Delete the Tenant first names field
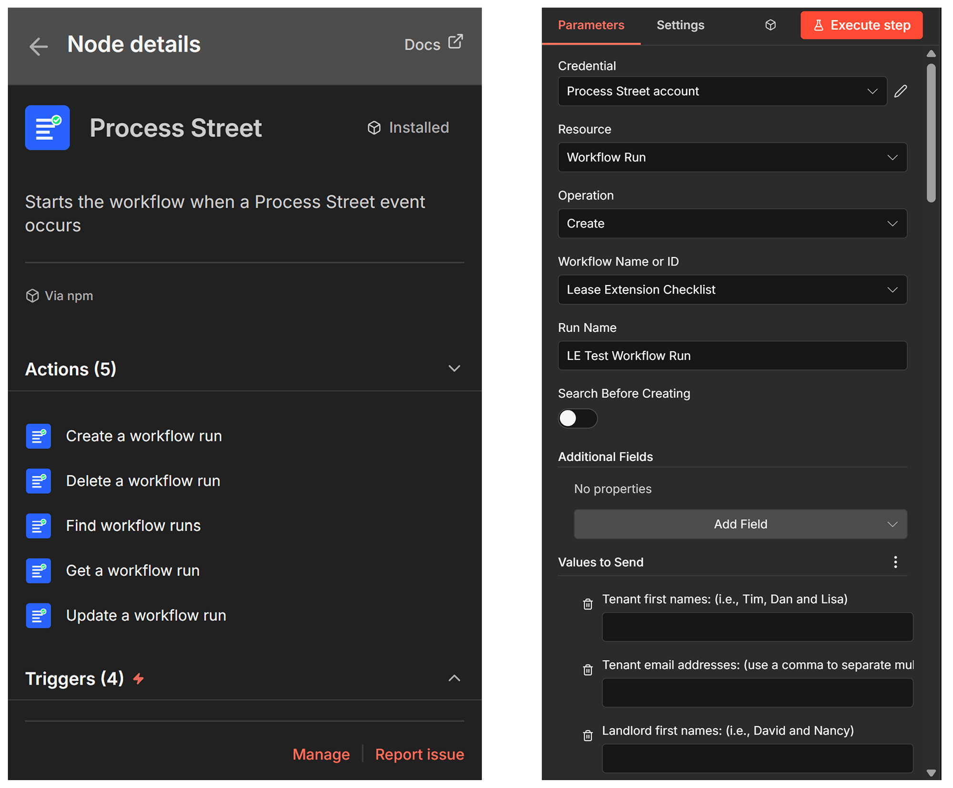This screenshot has width=953, height=788. tap(588, 604)
